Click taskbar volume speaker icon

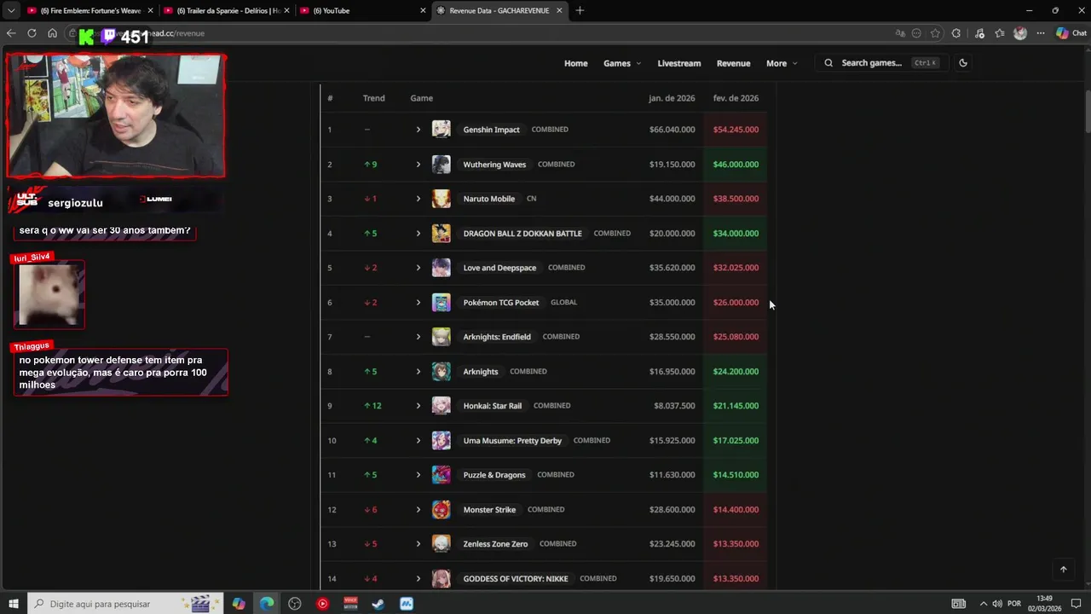click(x=996, y=604)
